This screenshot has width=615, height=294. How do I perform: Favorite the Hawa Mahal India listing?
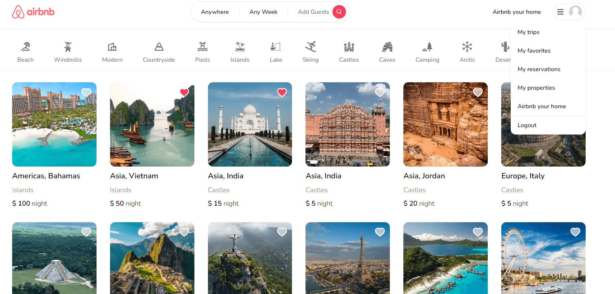point(380,92)
